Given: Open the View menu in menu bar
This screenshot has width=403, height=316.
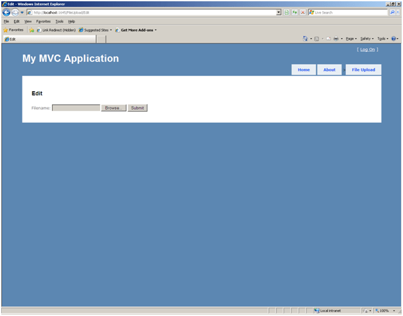Looking at the screenshot, I should [28, 21].
